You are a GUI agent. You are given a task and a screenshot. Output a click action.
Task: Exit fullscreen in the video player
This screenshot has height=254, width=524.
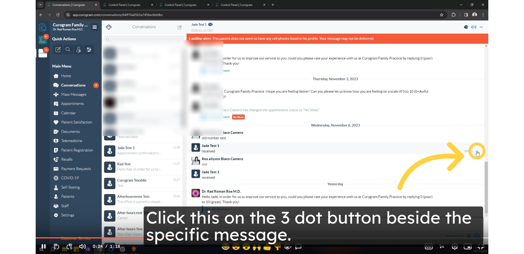click(480, 247)
